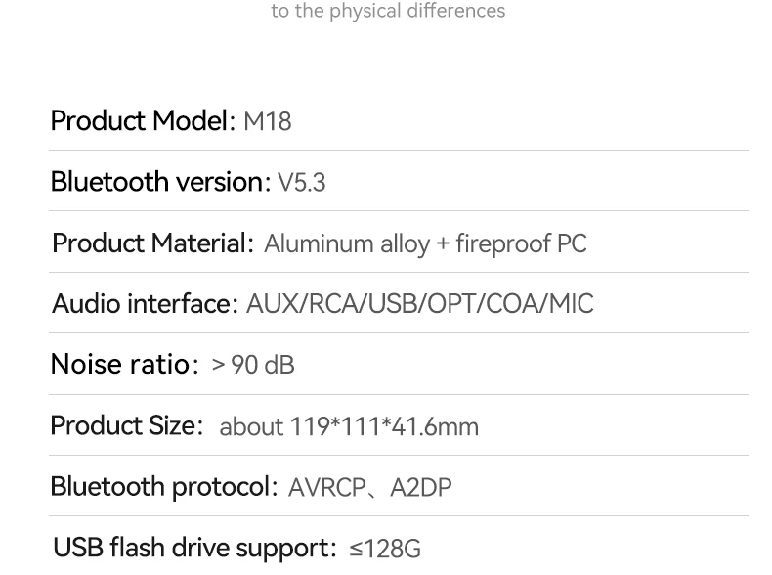Select the 119*111*41.6mm dimensions text
The height and width of the screenshot is (575, 772).
tap(384, 427)
